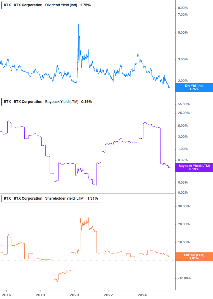The image size is (213, 299).
Task: Click the Shareholder Yield (LTM) legend label
Action: pyautogui.click(x=65, y=198)
